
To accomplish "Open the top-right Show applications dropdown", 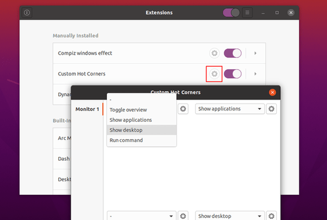I will pyautogui.click(x=230, y=109).
